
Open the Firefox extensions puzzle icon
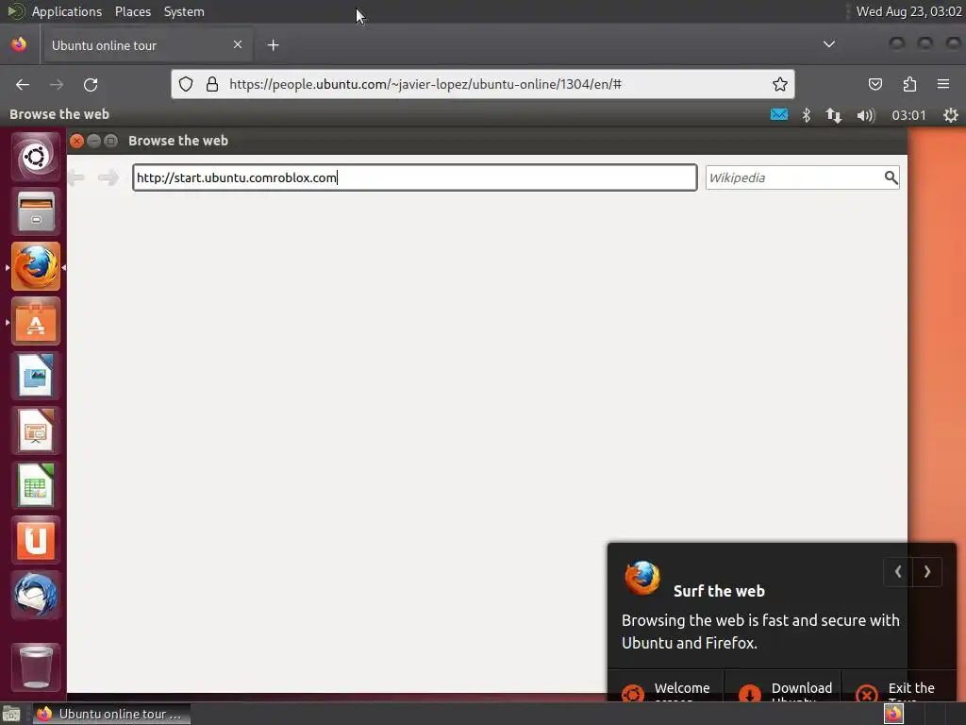coord(909,84)
